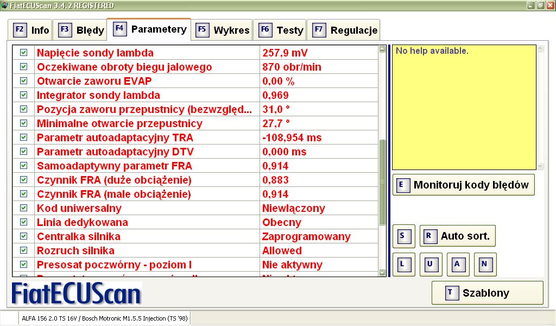
Task: Click the Zaprogramowany value
Action: (319, 236)
